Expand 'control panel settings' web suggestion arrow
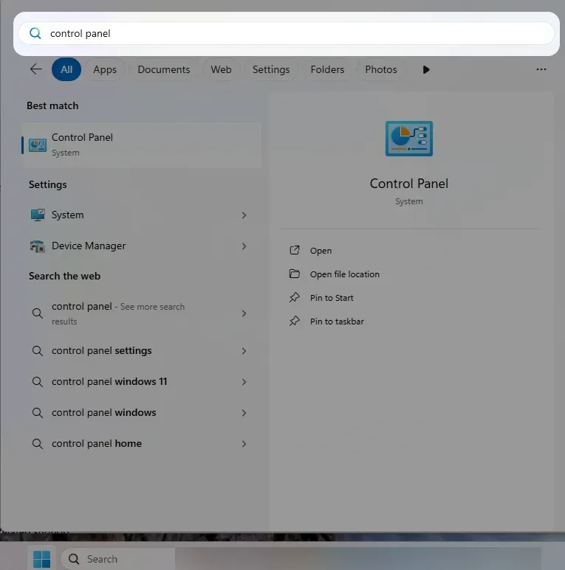565x570 pixels. coord(244,351)
